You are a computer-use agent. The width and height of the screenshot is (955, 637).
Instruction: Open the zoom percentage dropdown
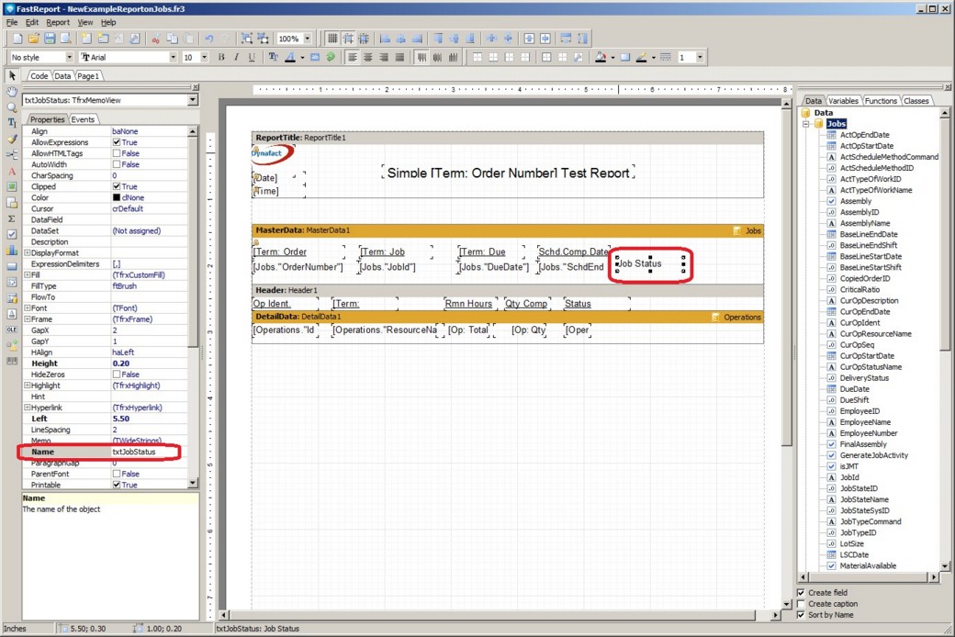[307, 39]
